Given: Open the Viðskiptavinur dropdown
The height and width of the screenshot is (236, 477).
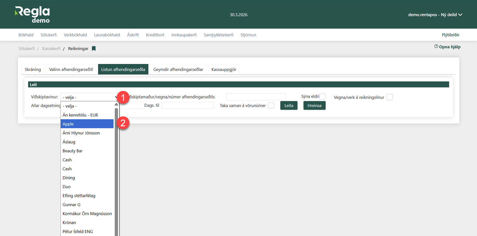Looking at the screenshot, I should (x=89, y=97).
